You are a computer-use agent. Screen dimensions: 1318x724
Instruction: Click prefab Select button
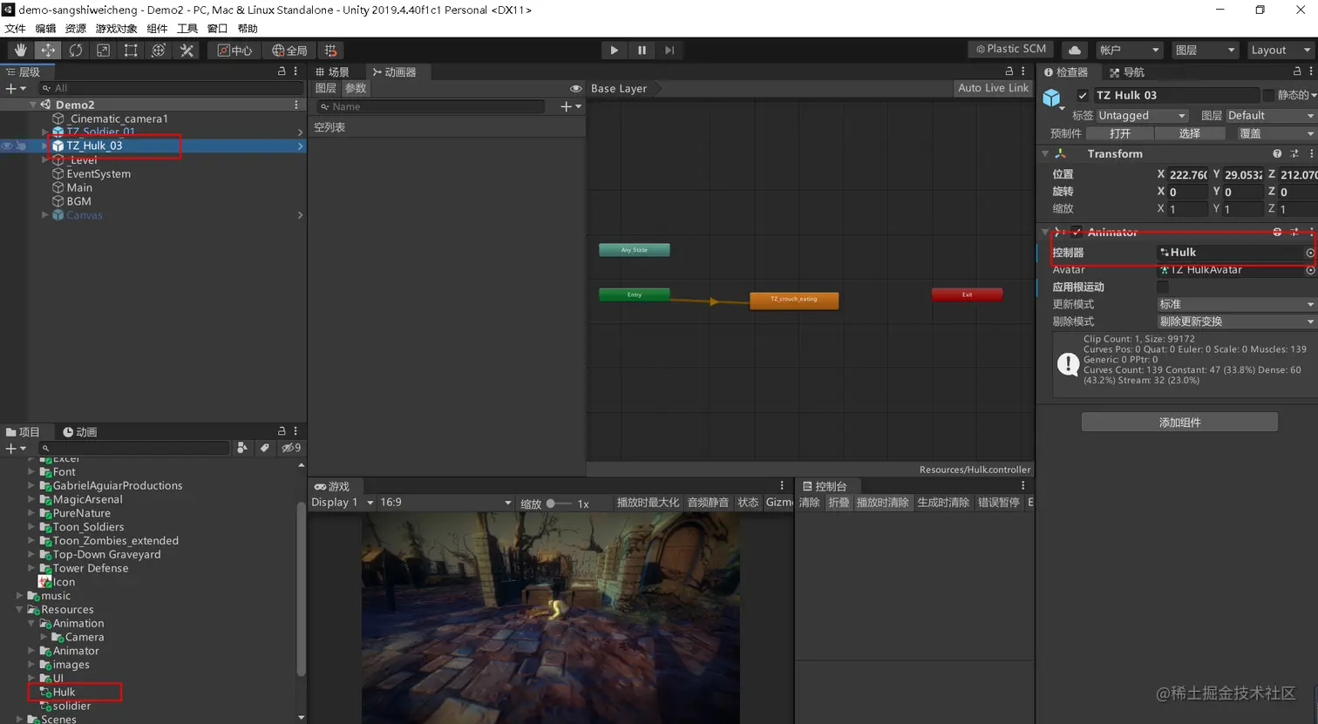pyautogui.click(x=1190, y=133)
